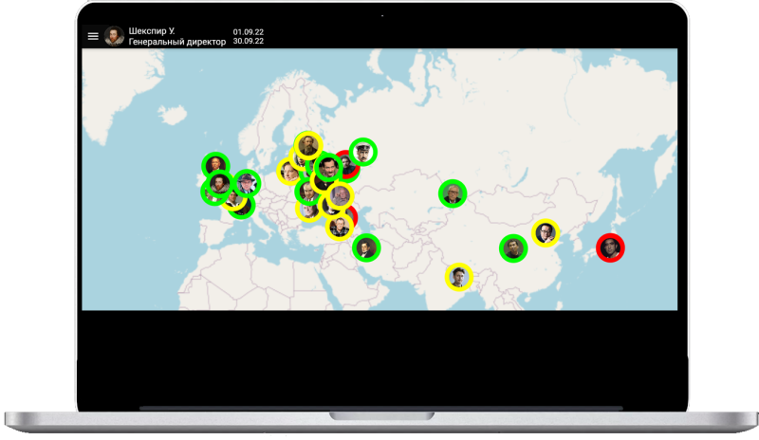Open the yellow marker over Romania
The image size is (759, 440).
click(307, 211)
